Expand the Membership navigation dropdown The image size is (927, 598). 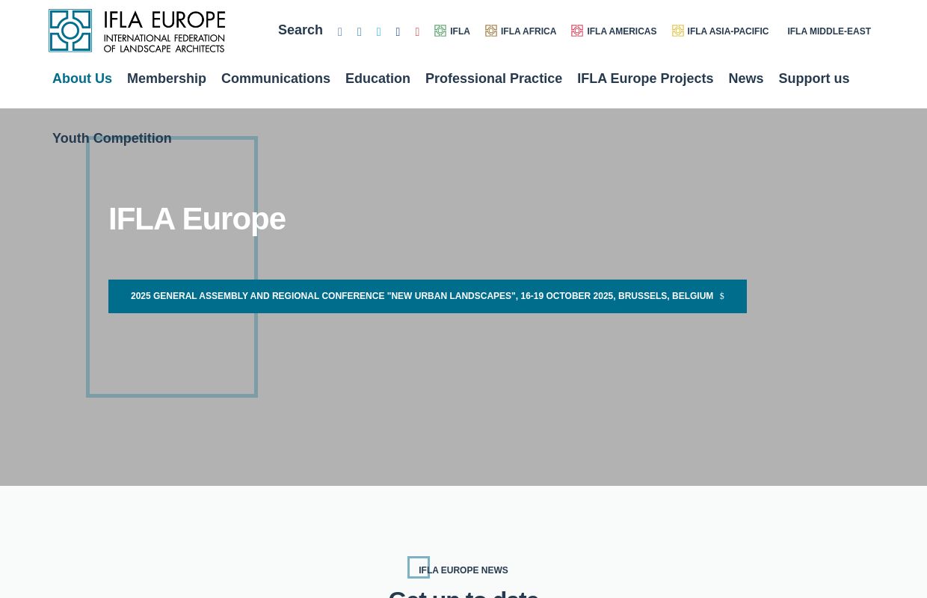coord(167,78)
